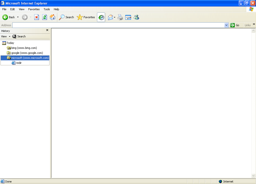This screenshot has width=256, height=184.
Task: Open the Tools menu
Action: tap(47, 9)
